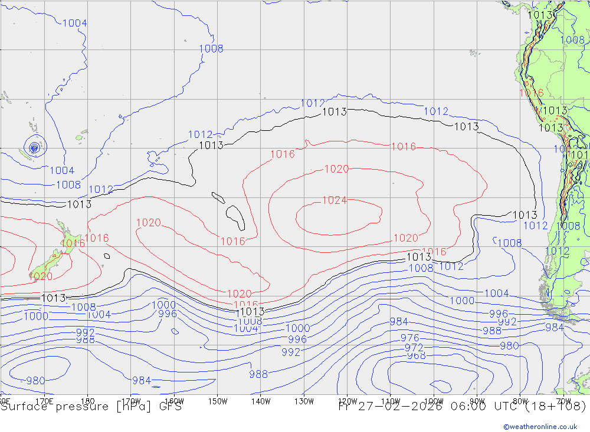Click the 180 longitude label
590x432 pixels.
click(88, 401)
